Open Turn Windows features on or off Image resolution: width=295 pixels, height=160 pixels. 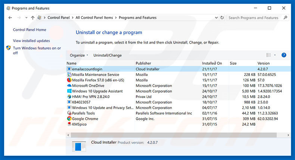[37, 51]
